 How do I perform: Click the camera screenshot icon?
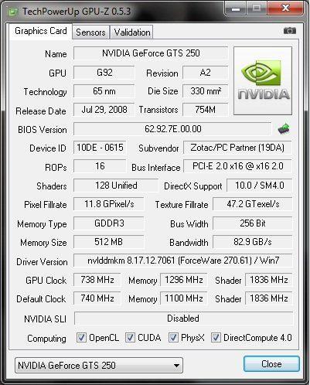click(x=290, y=31)
